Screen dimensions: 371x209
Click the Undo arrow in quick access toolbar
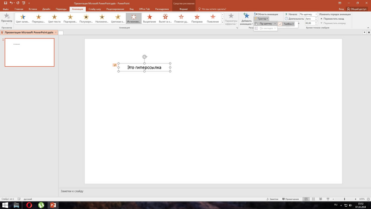coord(11,3)
